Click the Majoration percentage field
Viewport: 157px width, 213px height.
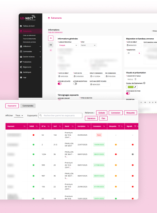click(134, 53)
